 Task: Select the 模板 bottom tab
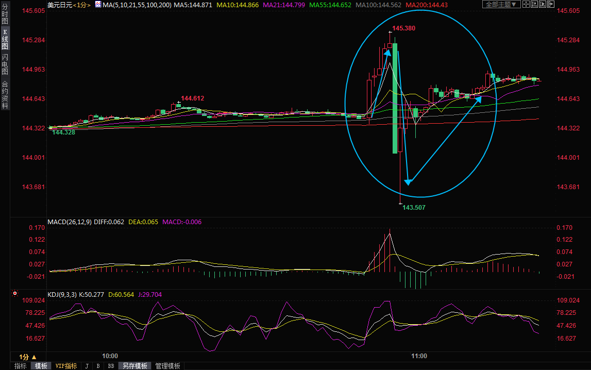click(41, 366)
